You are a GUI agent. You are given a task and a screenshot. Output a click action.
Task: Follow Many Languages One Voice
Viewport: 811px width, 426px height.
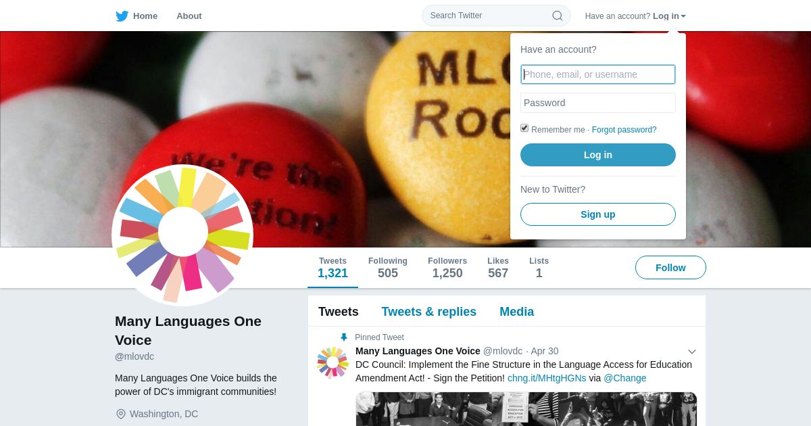[x=670, y=268]
